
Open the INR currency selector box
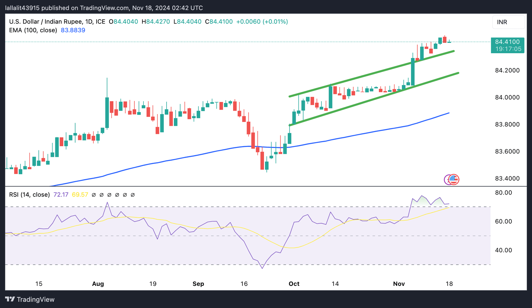[508, 22]
